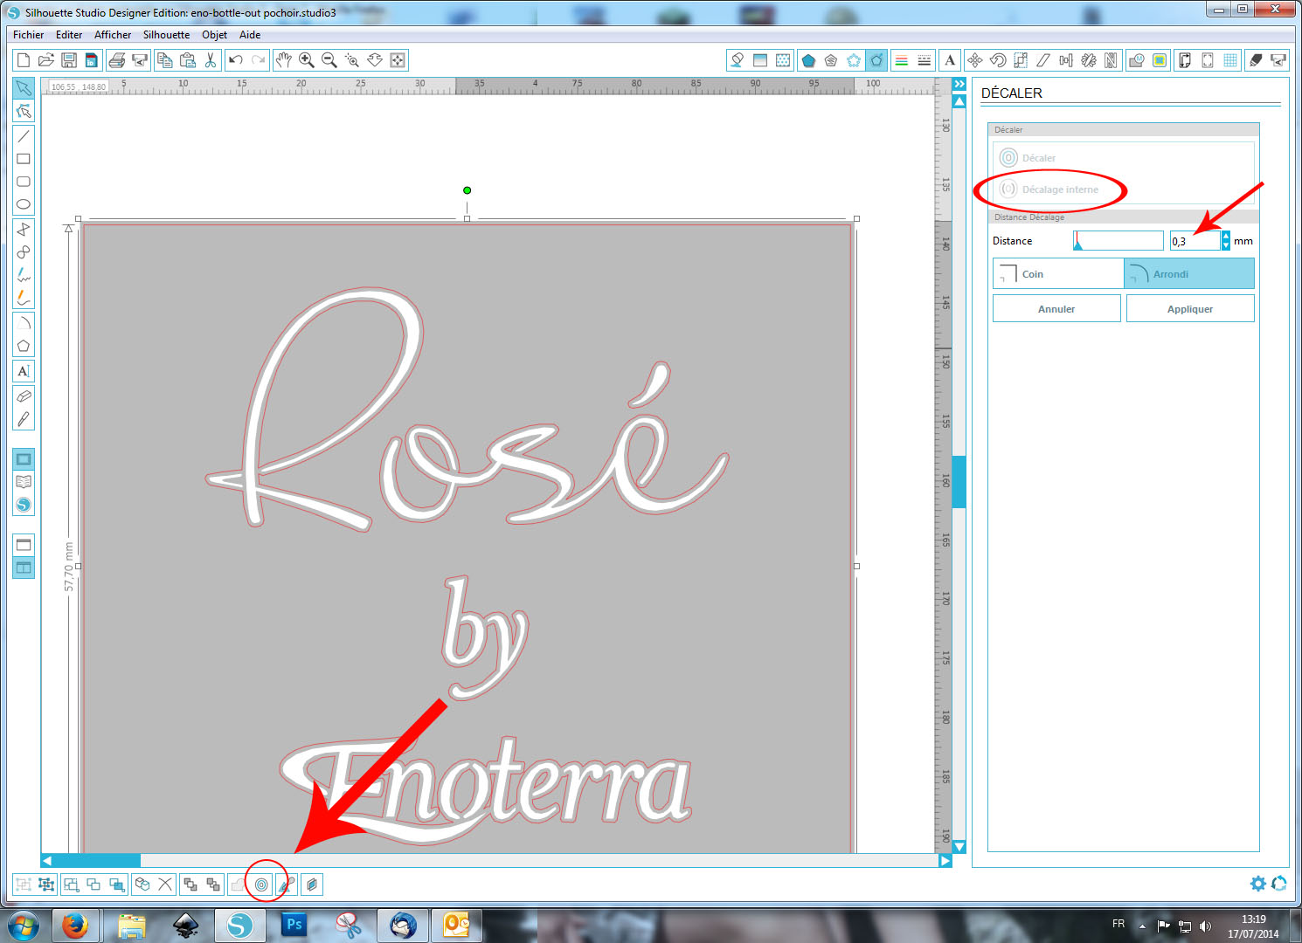Collapse the side panel with the double chevron
The image size is (1302, 943).
pos(959,85)
